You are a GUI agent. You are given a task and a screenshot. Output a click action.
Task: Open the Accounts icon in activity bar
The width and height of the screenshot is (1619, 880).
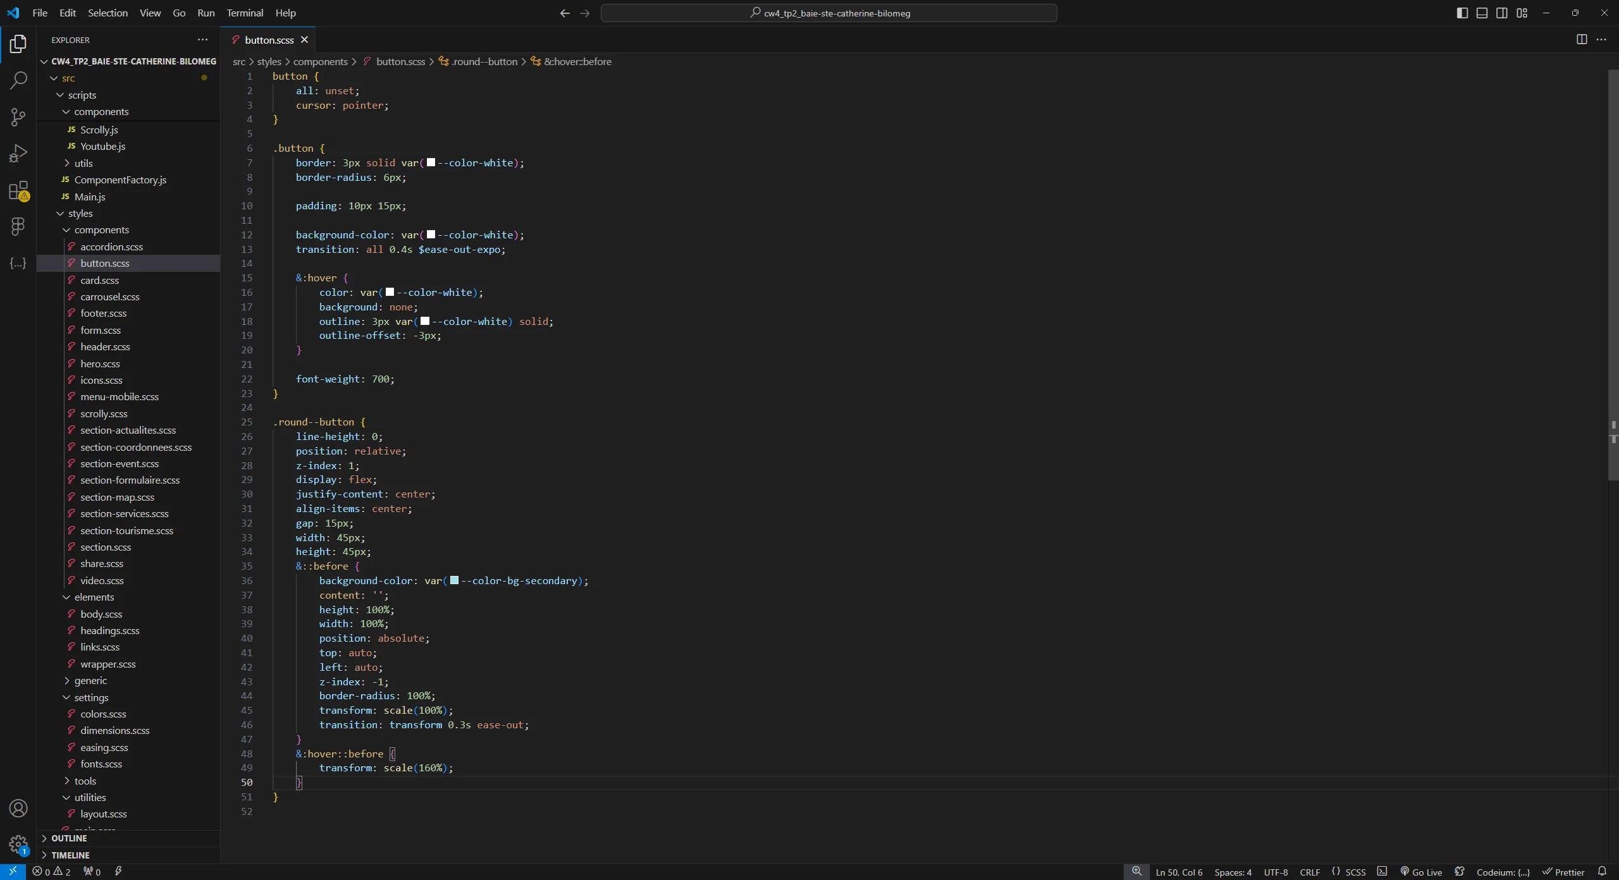[18, 808]
